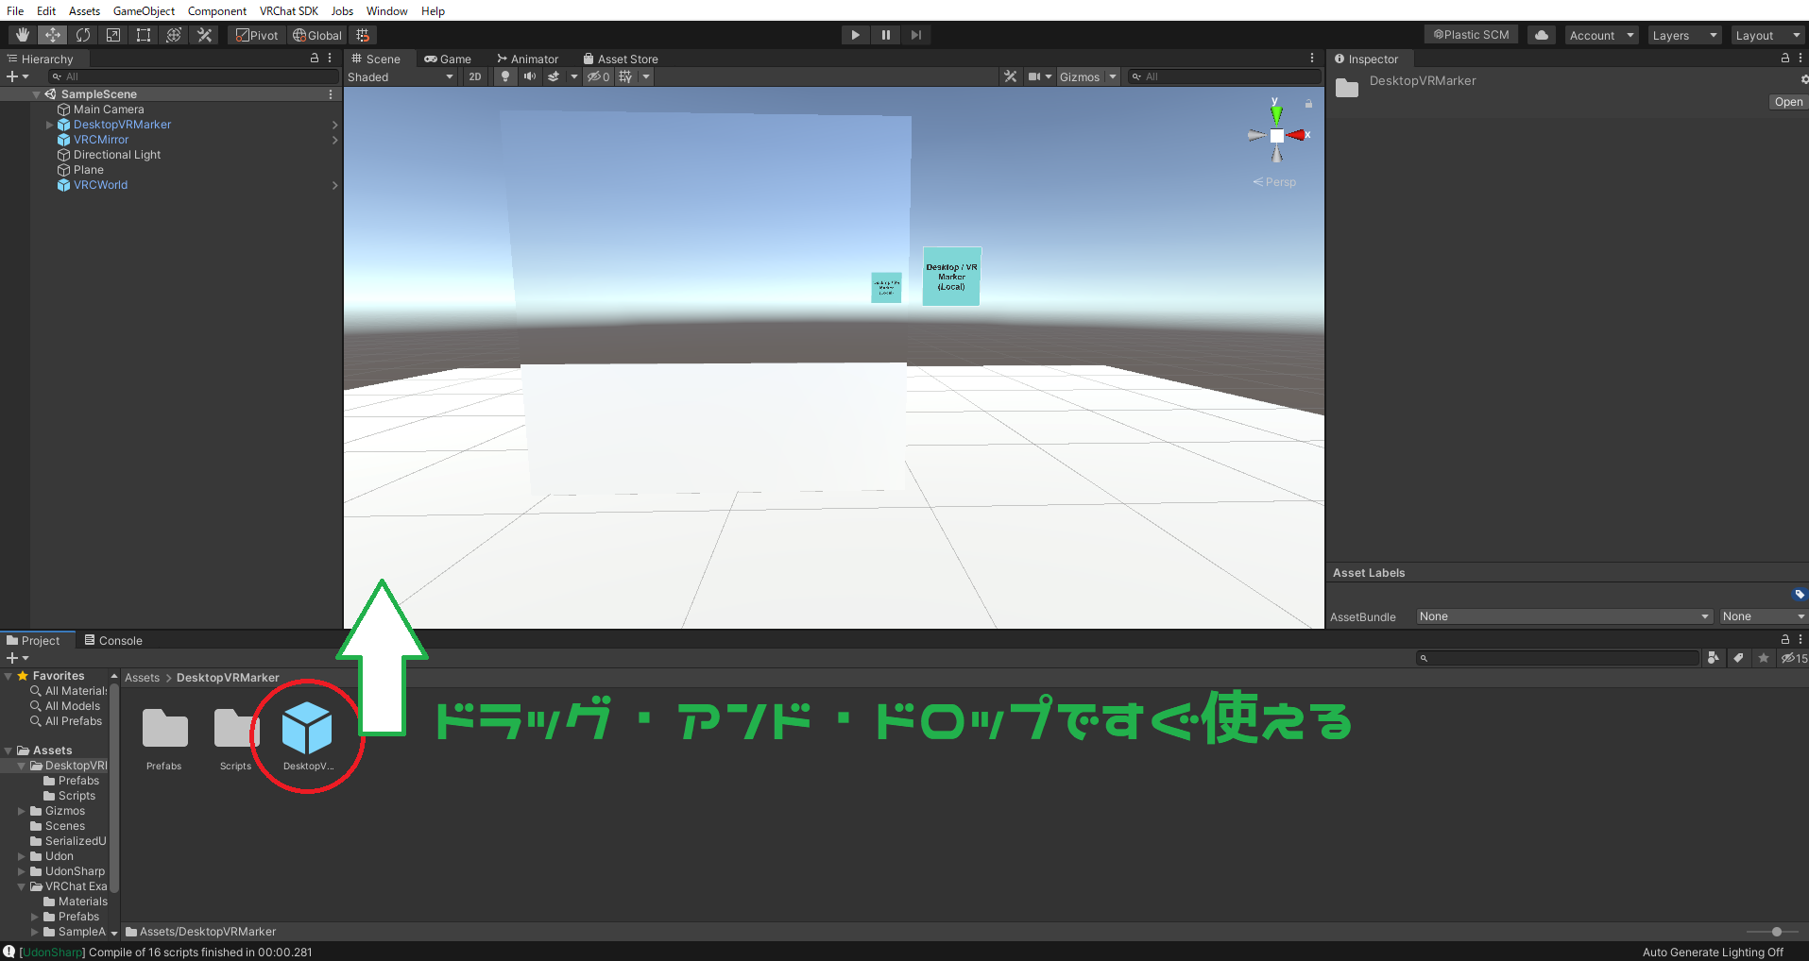Click the Plastic SCM collaboration icon

(x=1470, y=33)
